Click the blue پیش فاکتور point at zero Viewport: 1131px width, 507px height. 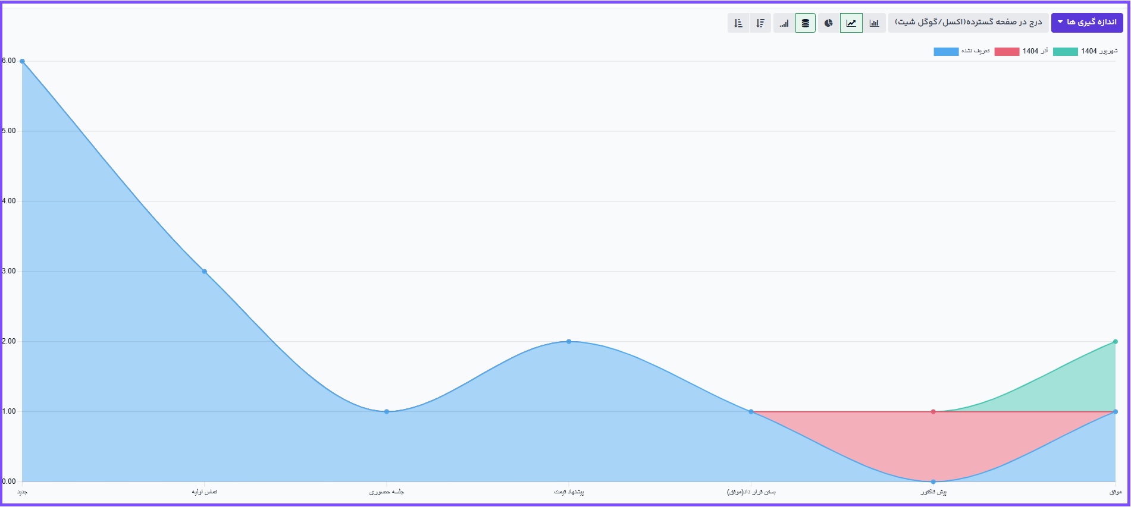pyautogui.click(x=933, y=481)
